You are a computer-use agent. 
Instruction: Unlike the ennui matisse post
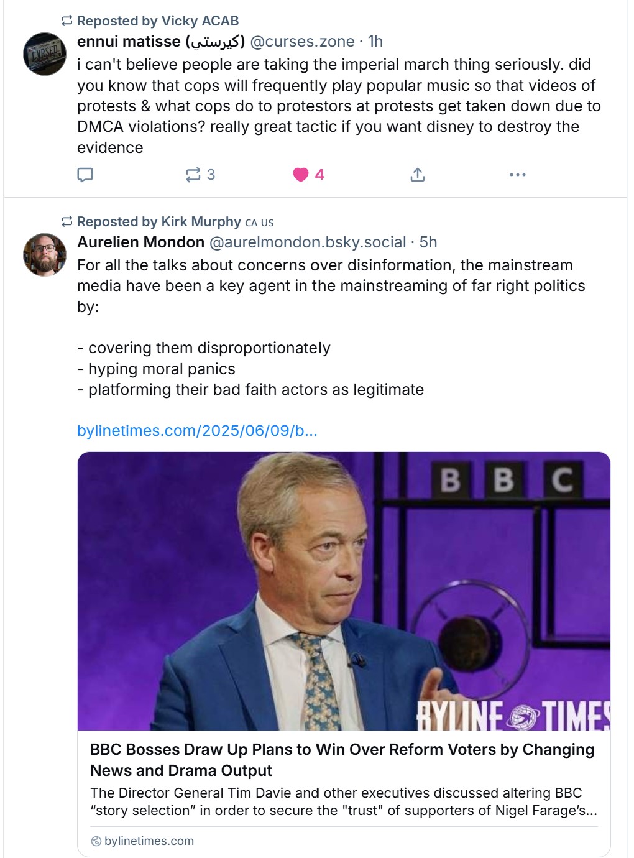(x=301, y=175)
